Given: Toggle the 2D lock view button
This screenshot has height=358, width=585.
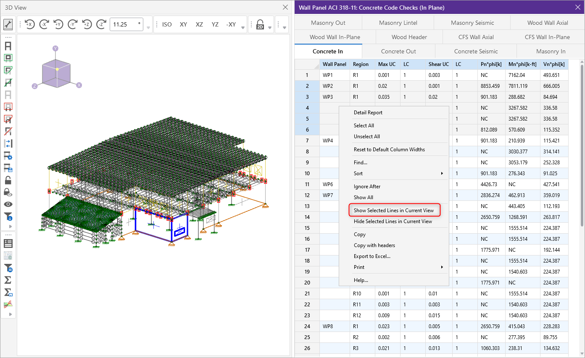Looking at the screenshot, I should [260, 24].
